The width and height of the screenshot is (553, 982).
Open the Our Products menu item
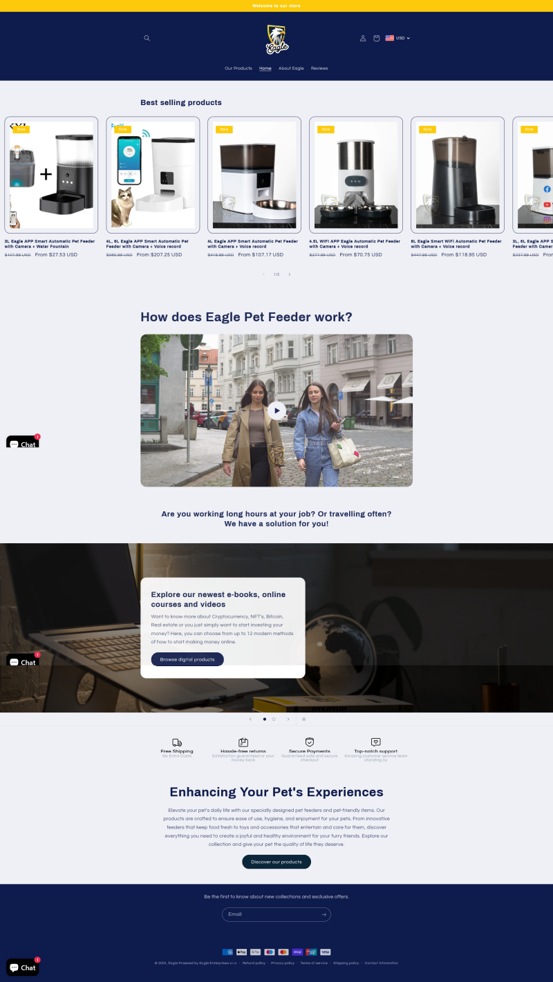(x=238, y=68)
